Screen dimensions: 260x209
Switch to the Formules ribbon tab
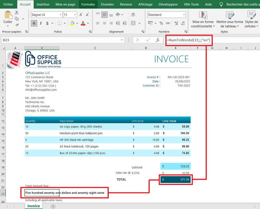[88, 4]
